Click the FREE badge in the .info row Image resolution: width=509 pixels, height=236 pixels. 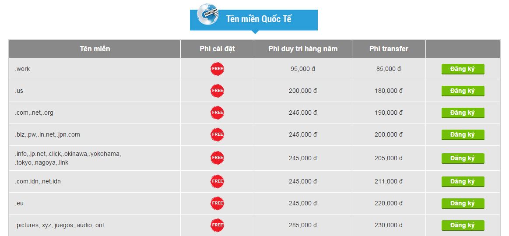pos(217,158)
